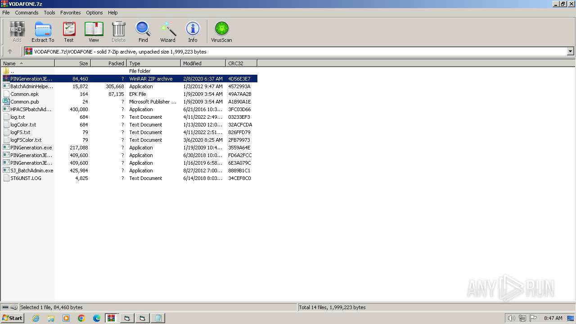576x324 pixels.
Task: Open the second-to-last taskbar window button
Action: click(142, 318)
